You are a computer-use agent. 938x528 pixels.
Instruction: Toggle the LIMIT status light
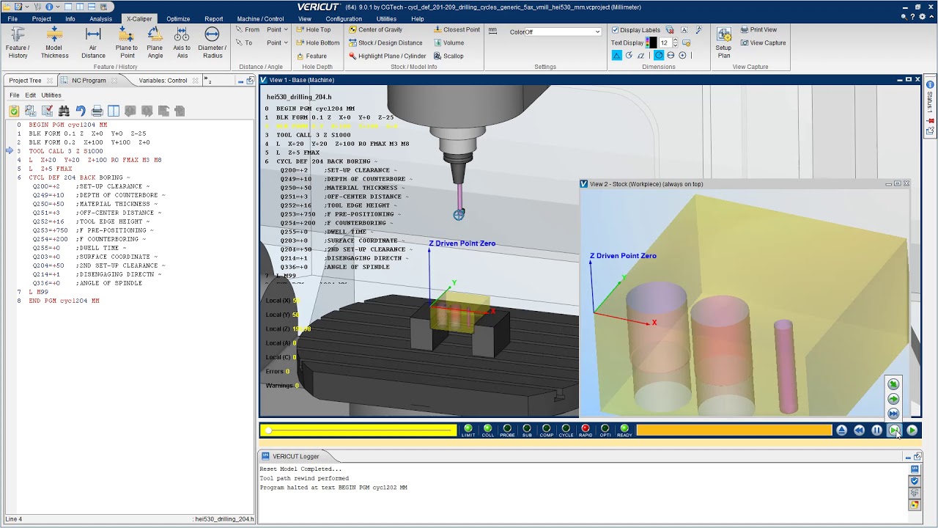[x=468, y=430]
